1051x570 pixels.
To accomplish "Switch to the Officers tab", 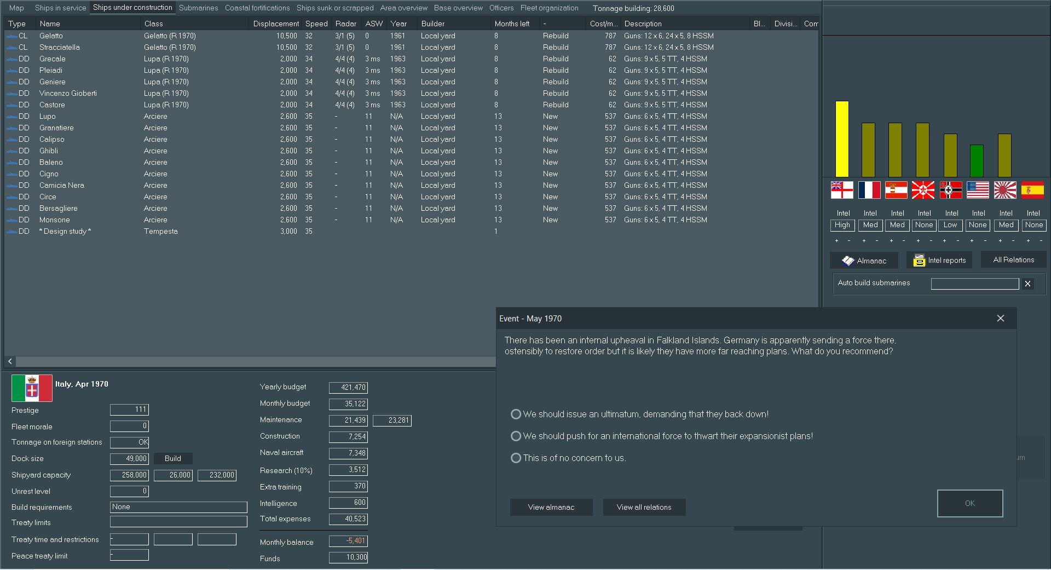I will click(x=501, y=8).
